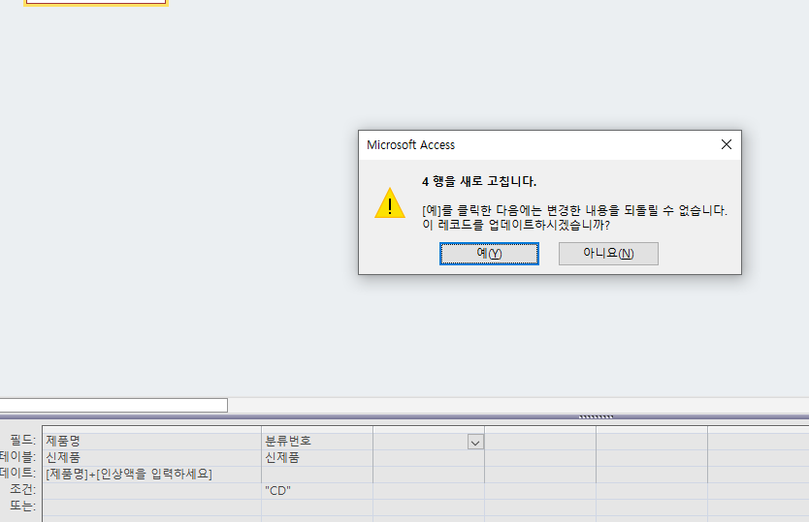Click the empty criteria cell under 제품명
Viewport: 809px width, 522px height.
click(x=152, y=490)
